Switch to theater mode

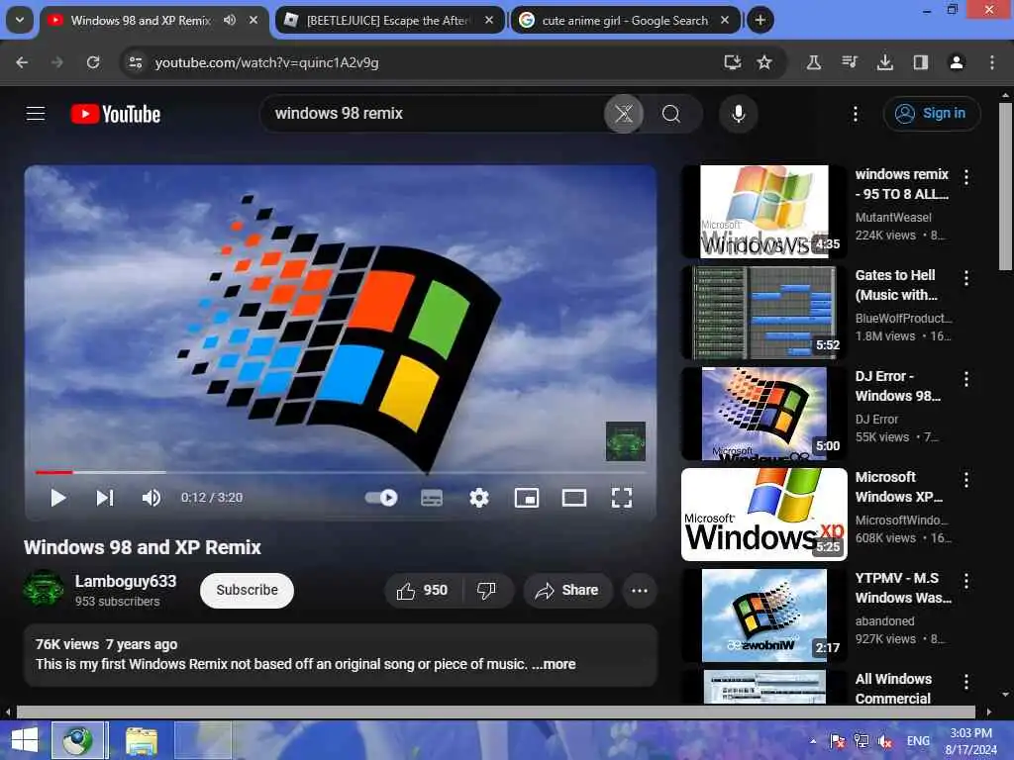(574, 498)
